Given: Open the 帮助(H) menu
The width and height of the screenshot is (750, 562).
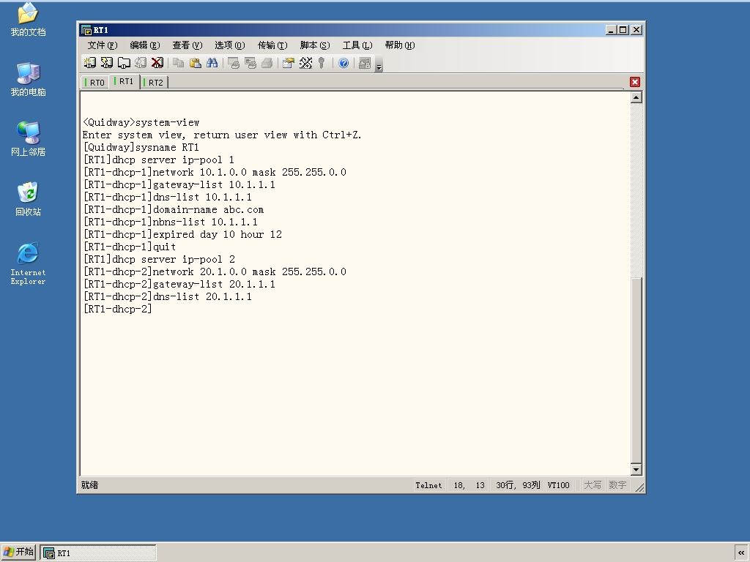Looking at the screenshot, I should [x=400, y=45].
